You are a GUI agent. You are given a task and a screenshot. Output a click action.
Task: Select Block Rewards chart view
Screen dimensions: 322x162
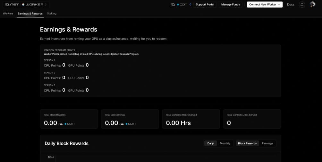(247, 143)
